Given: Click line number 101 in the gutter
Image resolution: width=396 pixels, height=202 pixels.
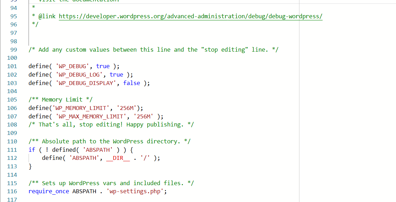Looking at the screenshot, I should click(12, 66).
